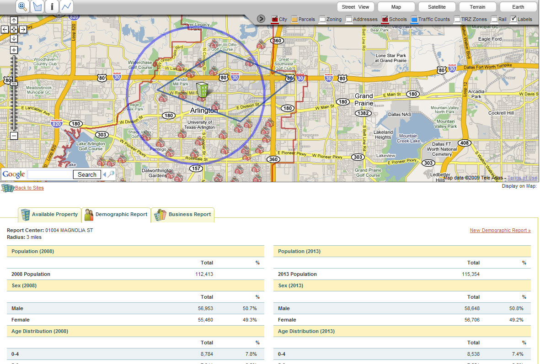Click Report Center 01004 MAGNOLIA ST text

pyautogui.click(x=50, y=230)
